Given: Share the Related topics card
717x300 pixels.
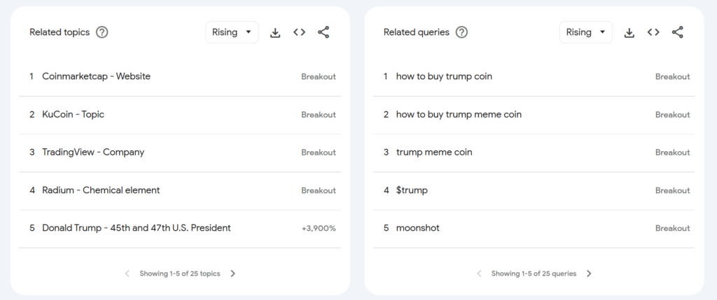Looking at the screenshot, I should 323,32.
